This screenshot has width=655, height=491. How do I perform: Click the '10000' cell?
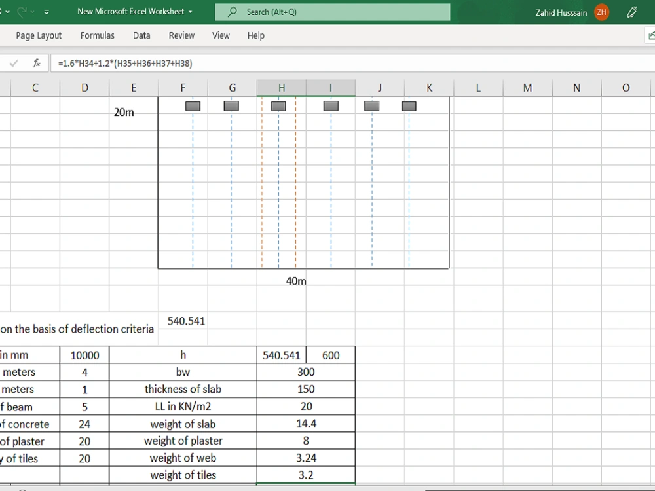tap(84, 355)
